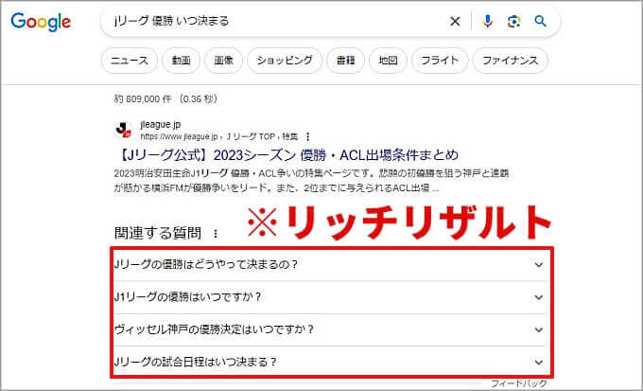Click the フィードバック link

click(x=519, y=384)
